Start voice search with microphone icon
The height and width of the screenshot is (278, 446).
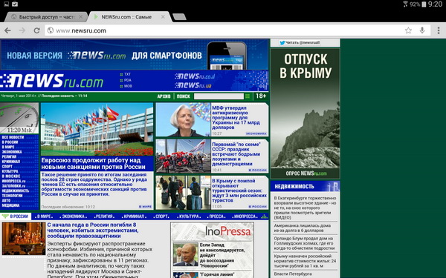pos(422,30)
